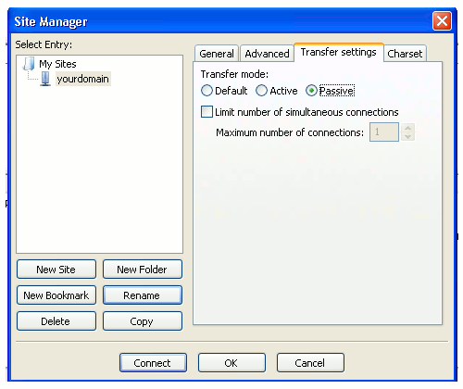Viewport: 463px width, 389px height.
Task: Click the New Site button
Action: [x=56, y=270]
